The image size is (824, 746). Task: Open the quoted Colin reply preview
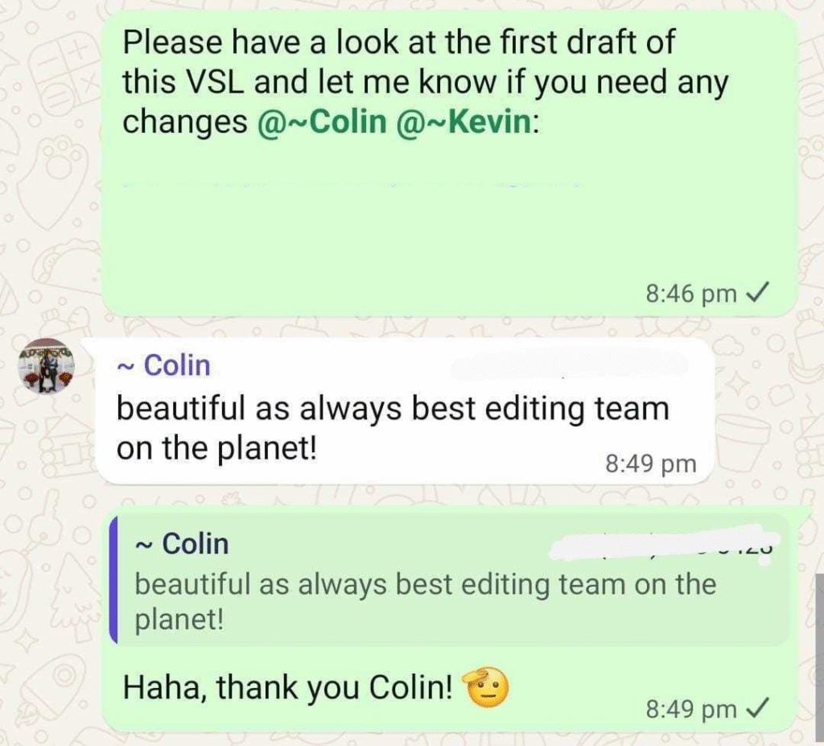(x=449, y=580)
